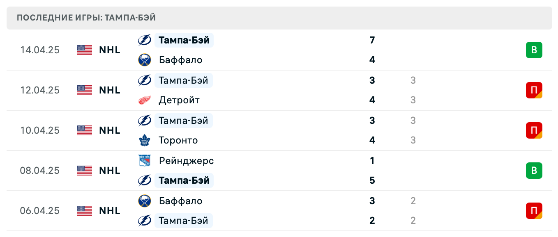Click the Tampa Bay logo from the 08.04.25 match
The width and height of the screenshot is (558, 237).
(x=145, y=180)
